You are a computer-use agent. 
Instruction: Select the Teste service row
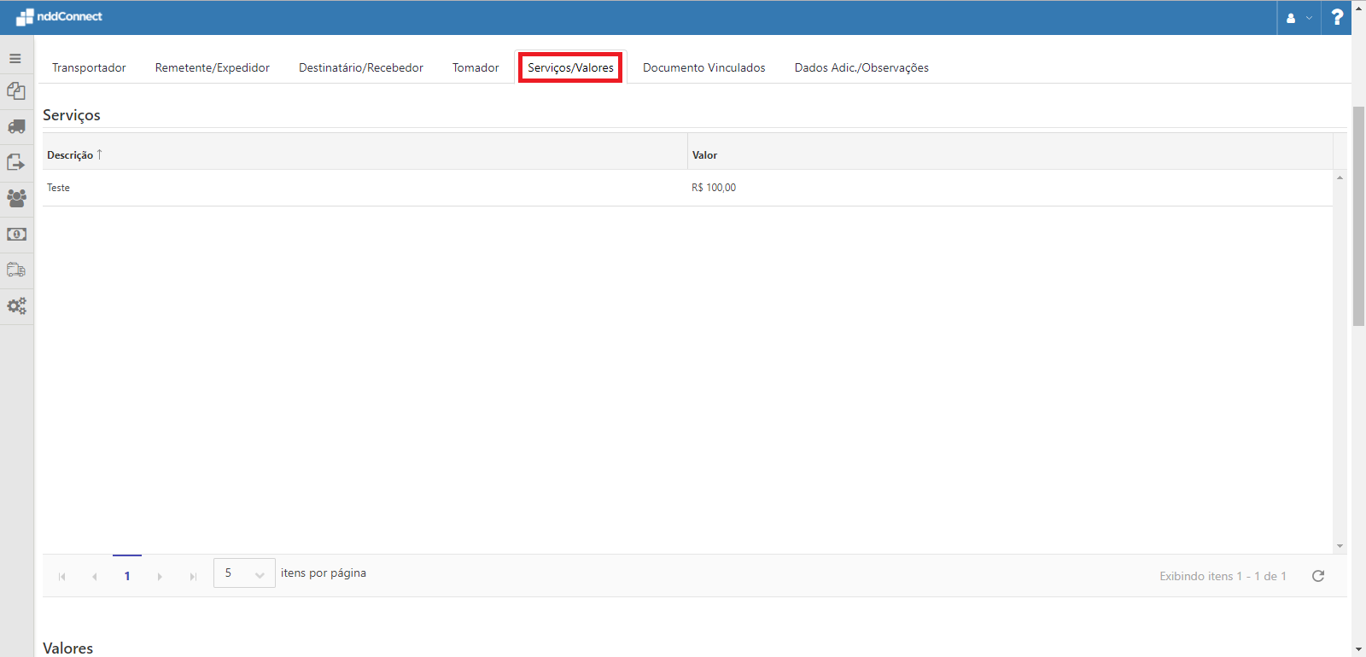pyautogui.click(x=341, y=188)
